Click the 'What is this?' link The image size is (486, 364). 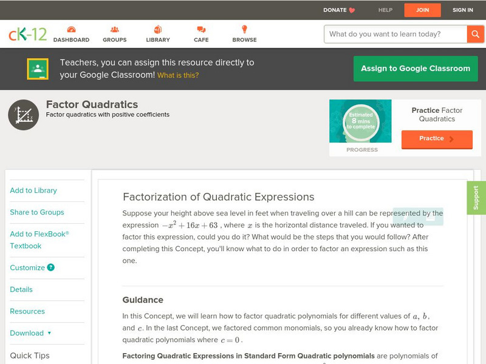point(178,75)
